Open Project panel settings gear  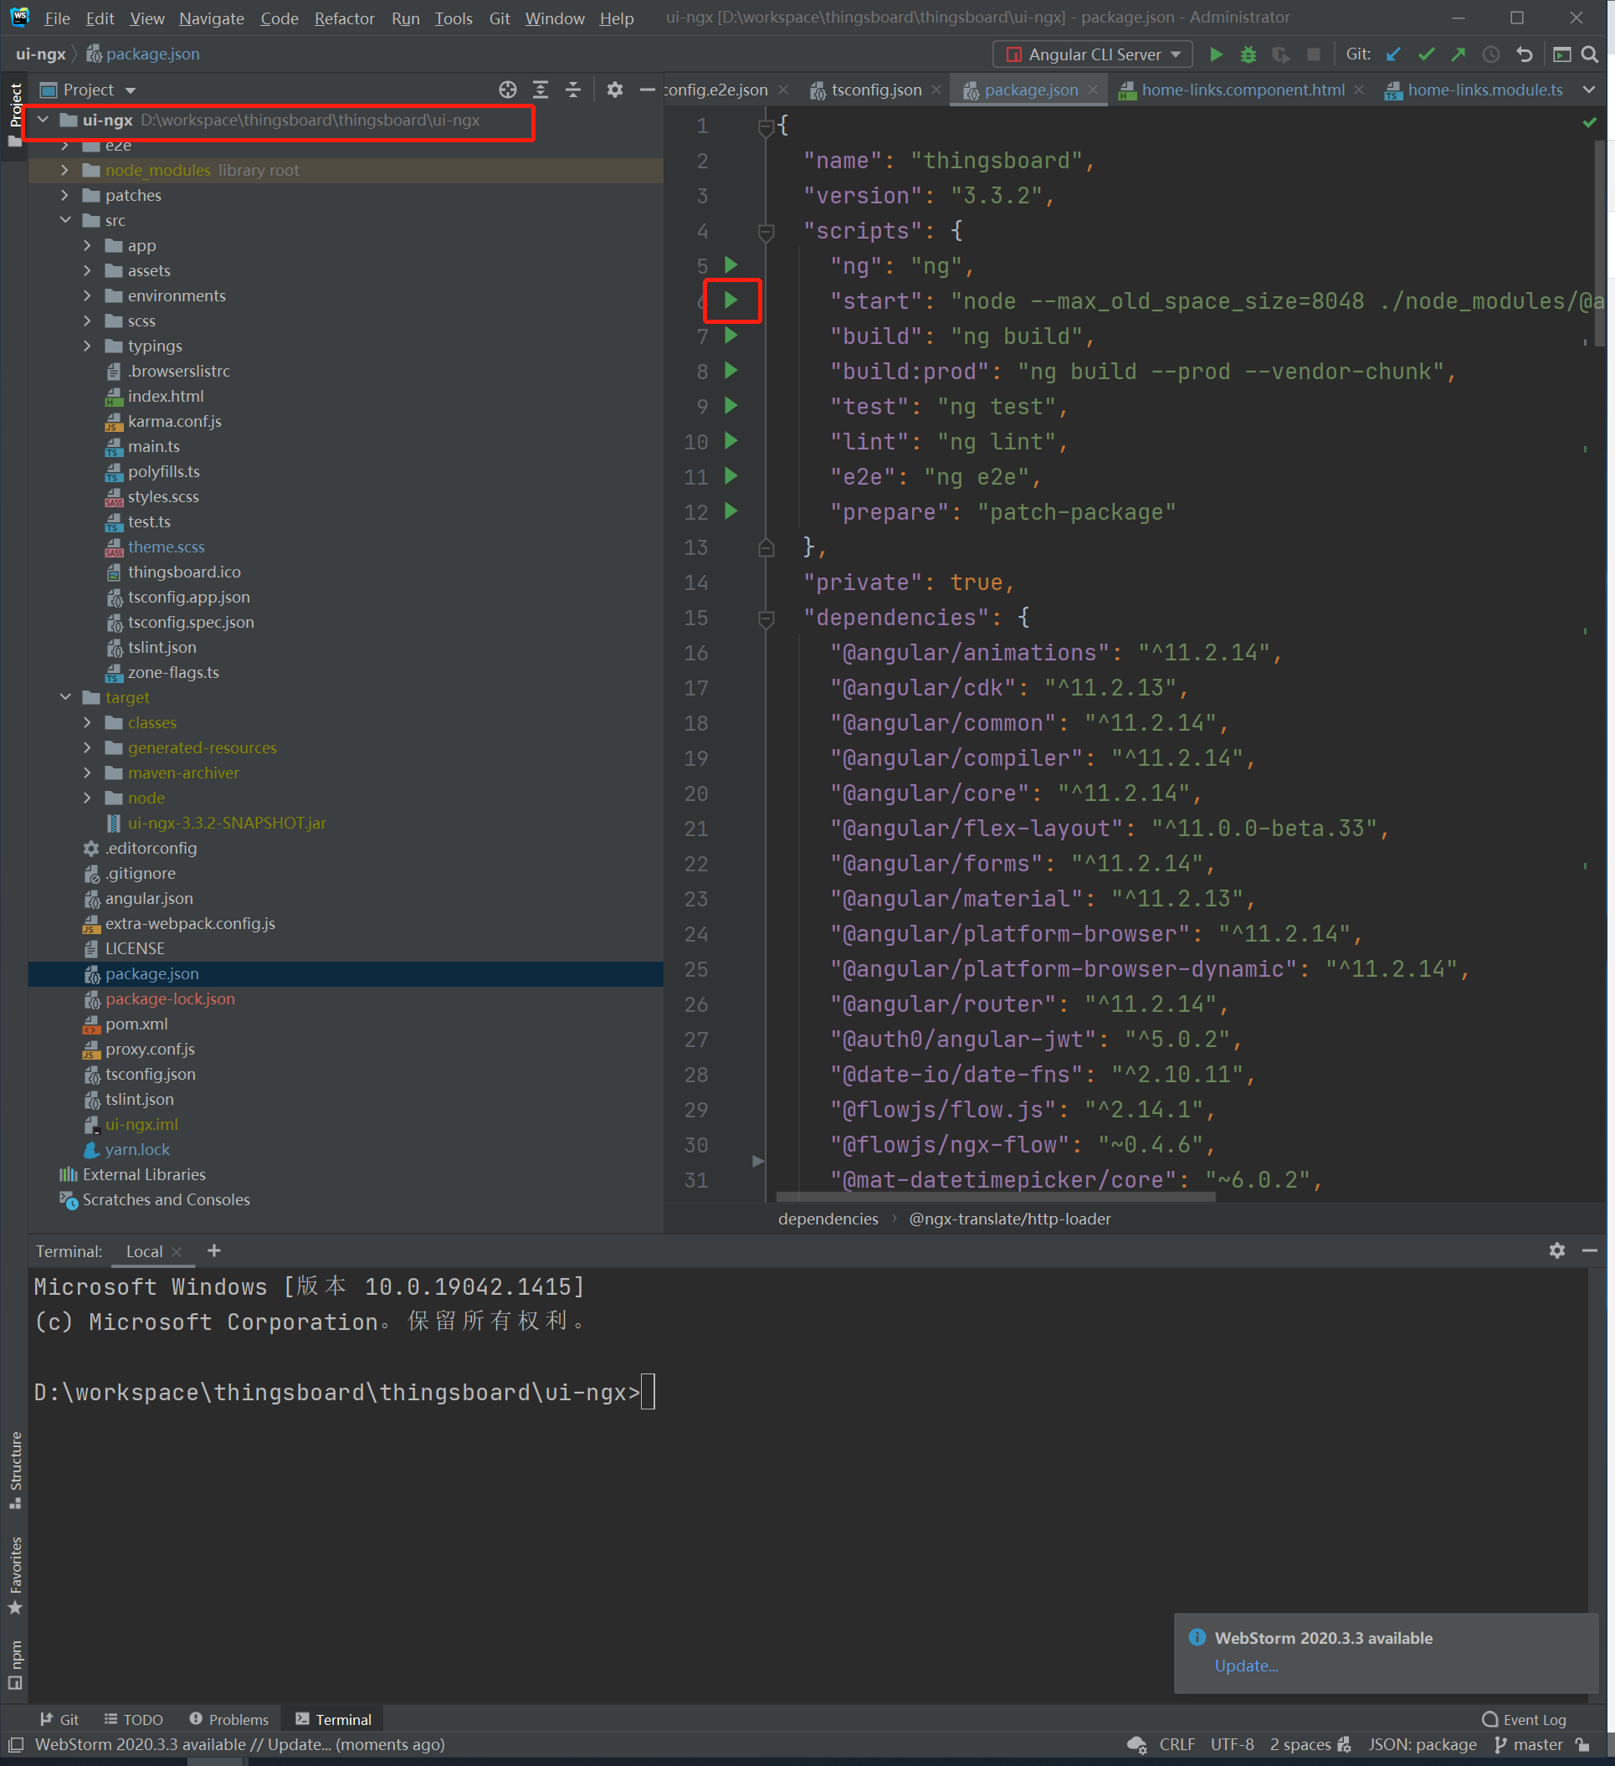click(615, 90)
